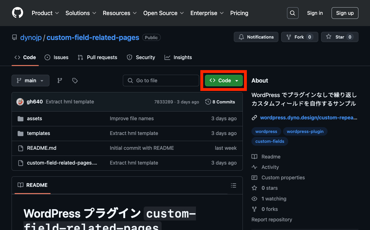
Task: Expand the Open Source menu
Action: pyautogui.click(x=164, y=13)
